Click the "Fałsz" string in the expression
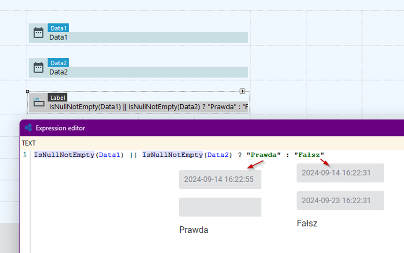Viewport: 404px width, 253px height. pos(309,155)
